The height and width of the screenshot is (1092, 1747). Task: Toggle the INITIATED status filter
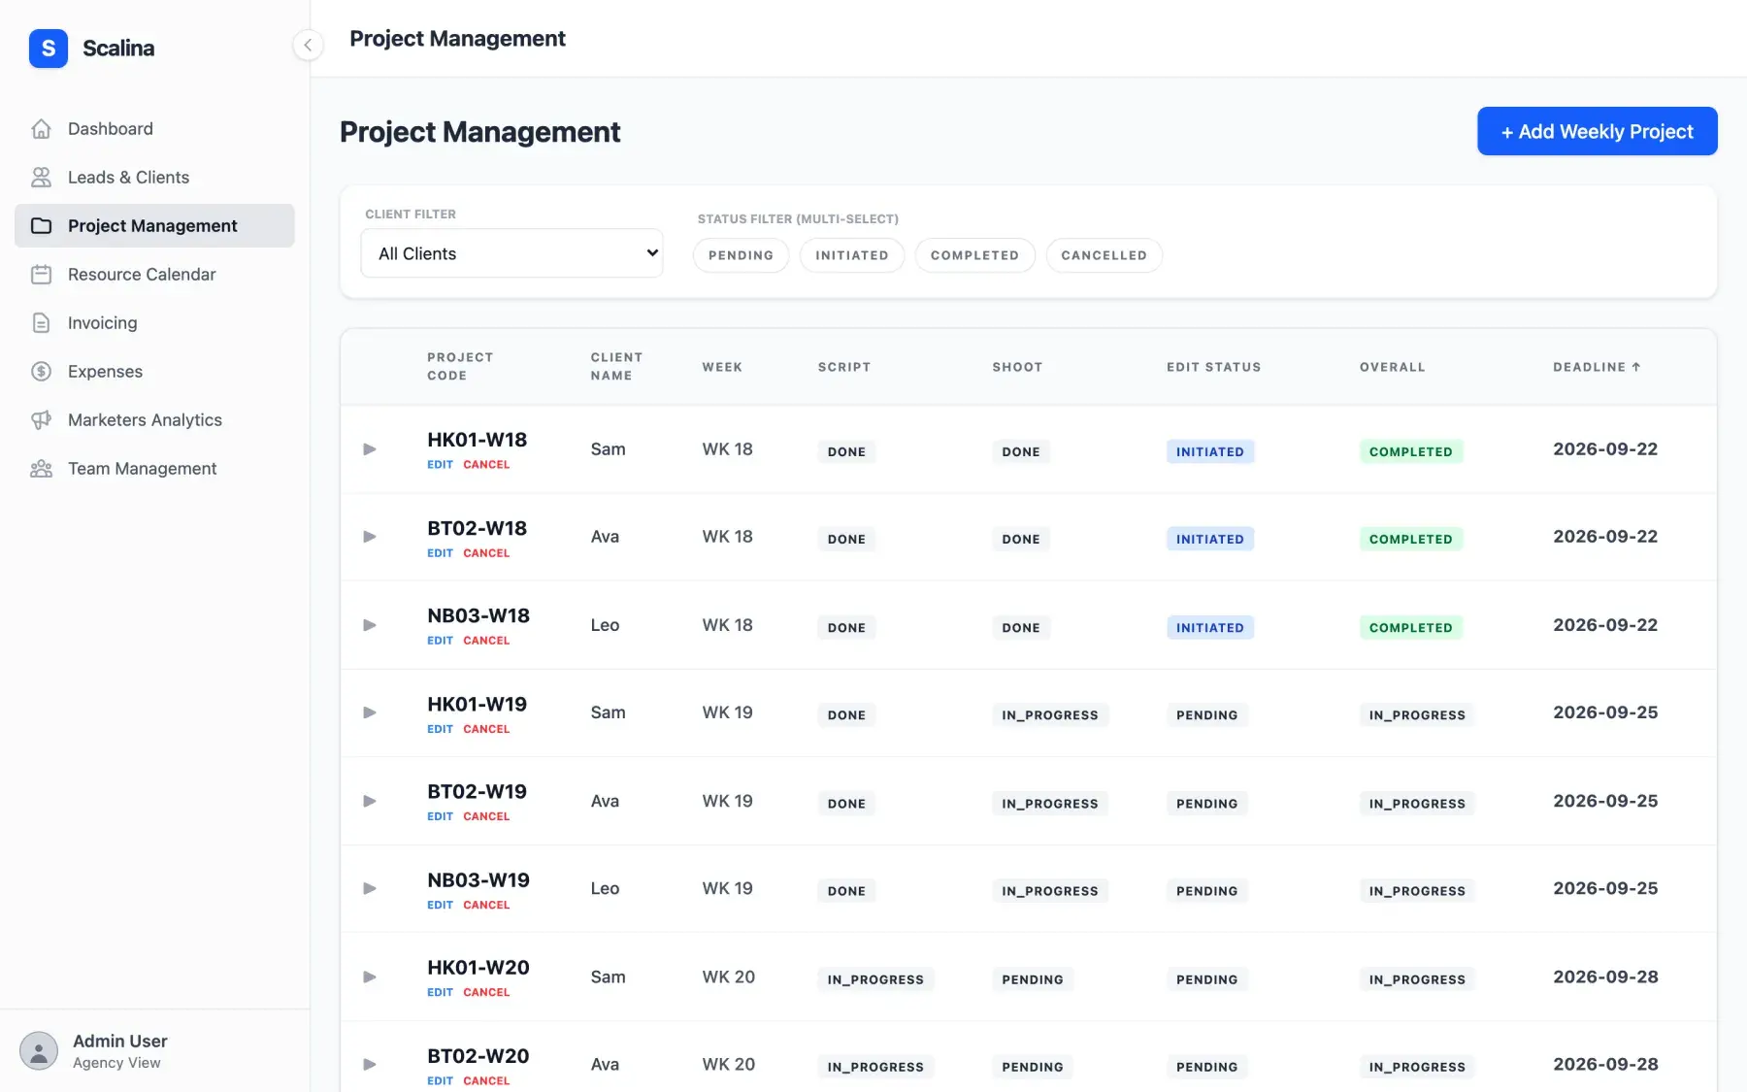pyautogui.click(x=851, y=255)
